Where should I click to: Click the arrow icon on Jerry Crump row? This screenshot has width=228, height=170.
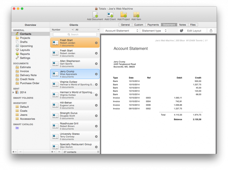tap(96, 74)
